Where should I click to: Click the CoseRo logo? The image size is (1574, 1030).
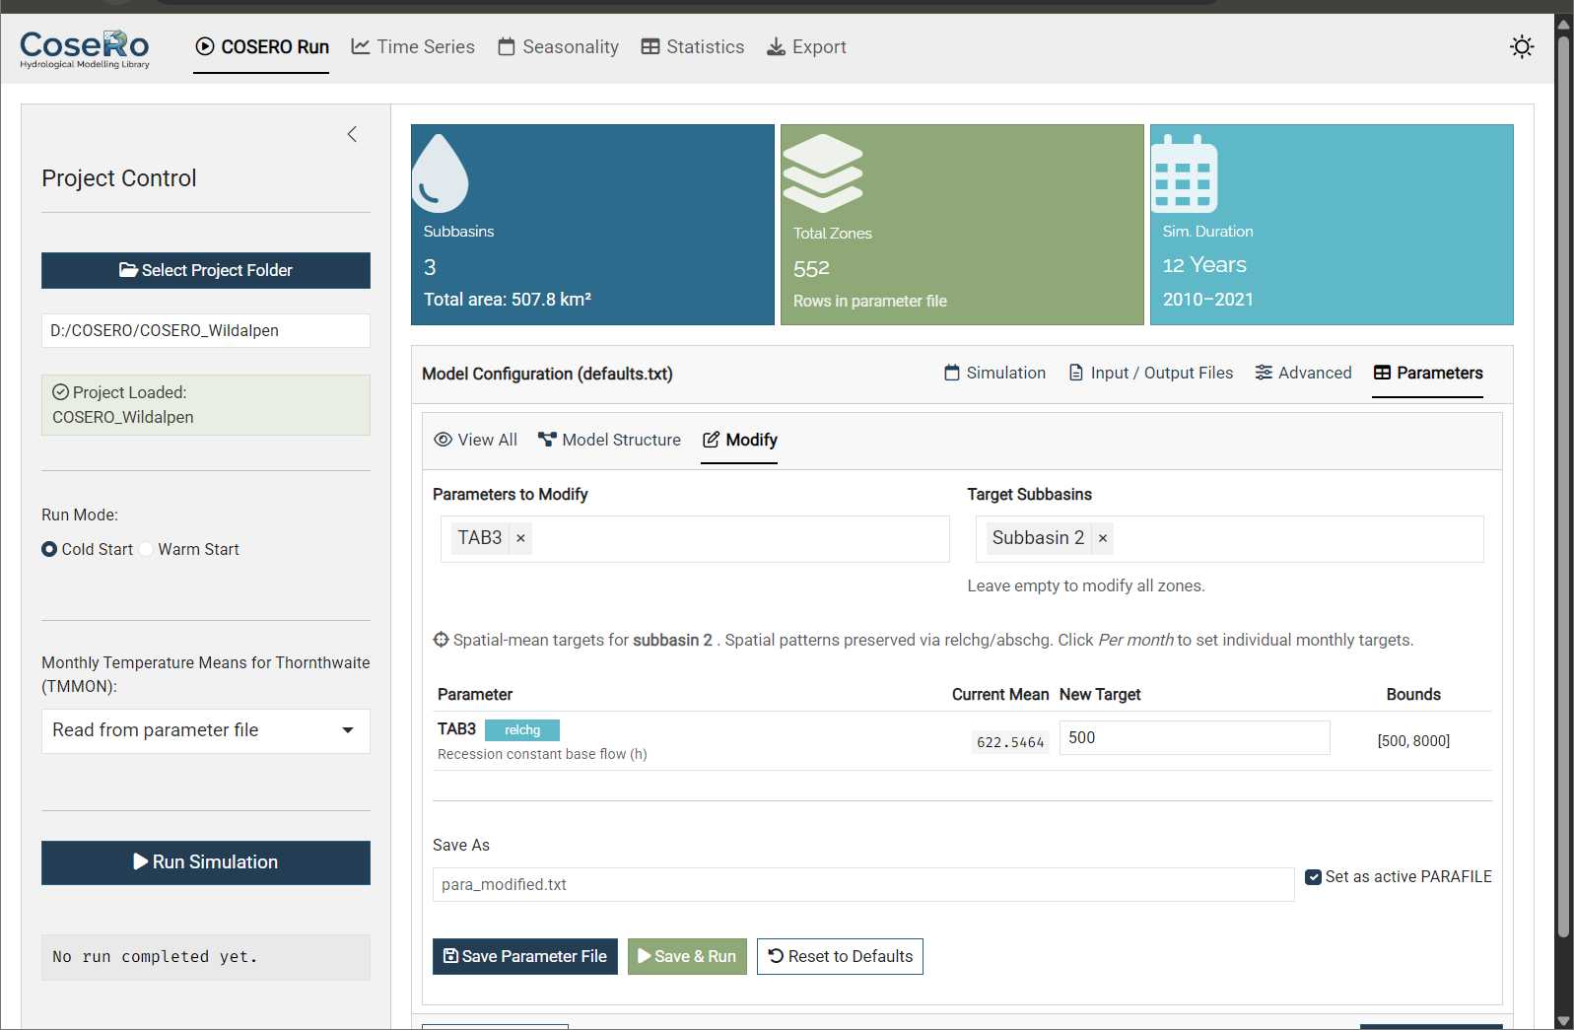85,48
